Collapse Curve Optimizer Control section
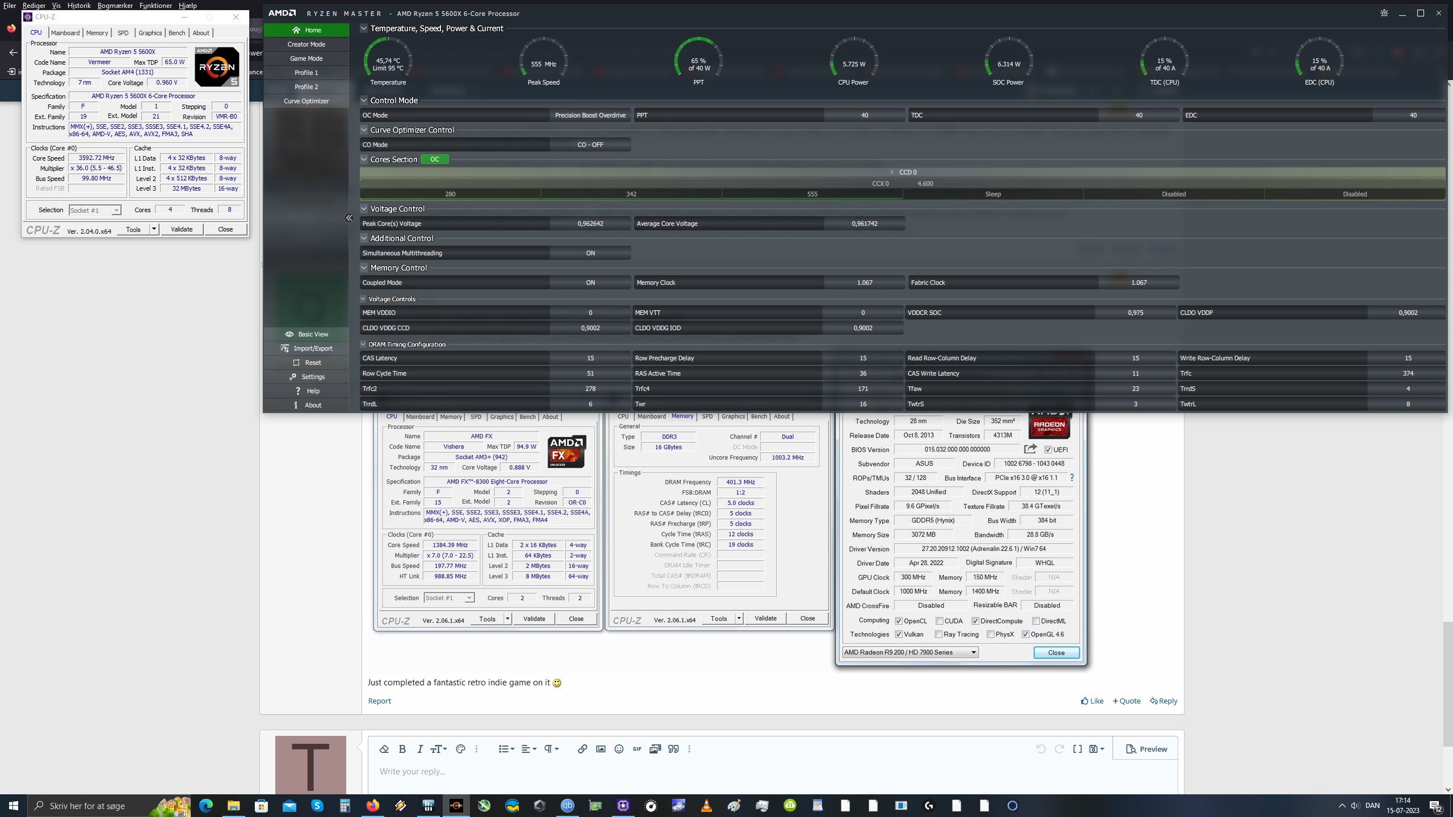 tap(364, 130)
